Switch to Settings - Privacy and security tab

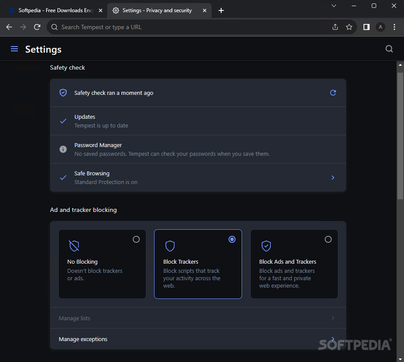159,10
